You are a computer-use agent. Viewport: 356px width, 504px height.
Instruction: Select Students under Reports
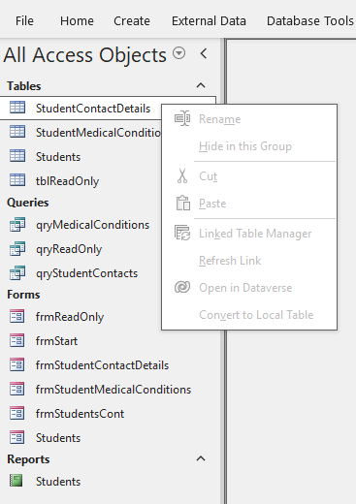(x=58, y=482)
